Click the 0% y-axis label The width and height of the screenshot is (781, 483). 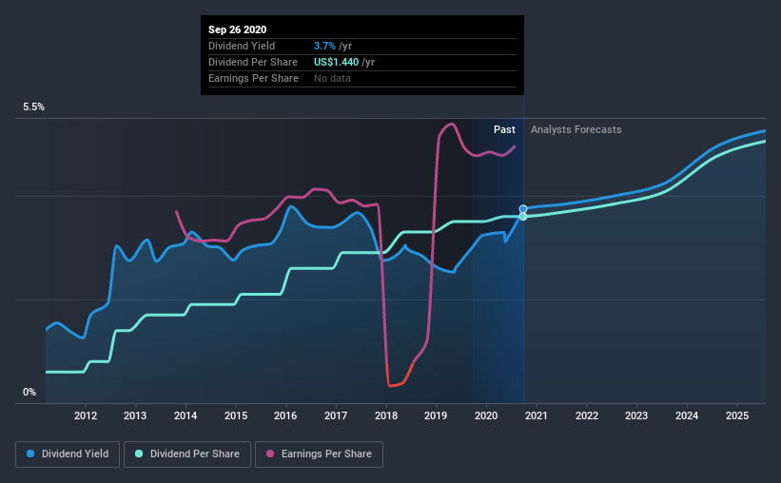[x=29, y=393]
